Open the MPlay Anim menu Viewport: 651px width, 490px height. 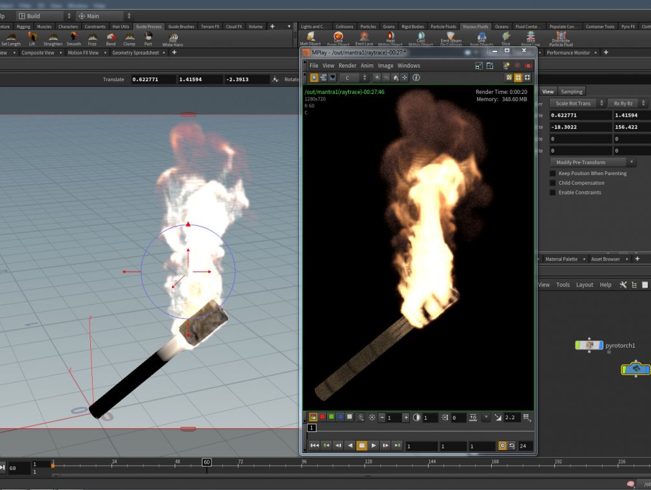click(x=367, y=66)
